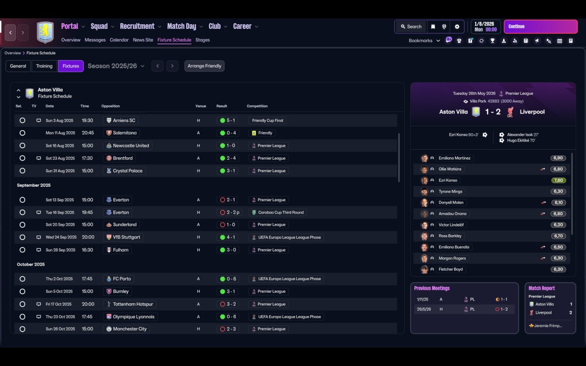Click the player ratings list scrollbar
586x366 pixels.
pyautogui.click(x=572, y=194)
